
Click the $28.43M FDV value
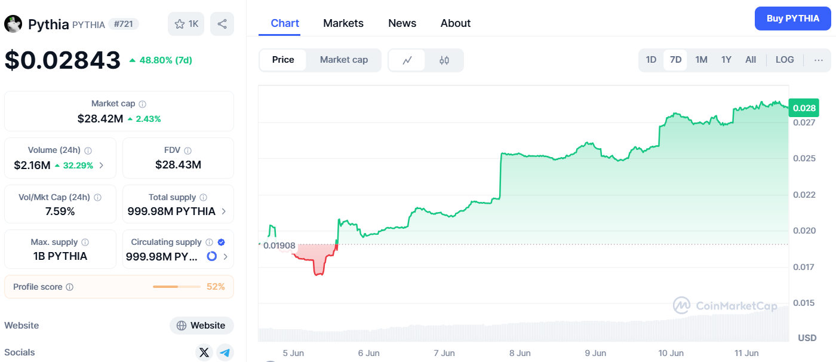click(x=178, y=165)
